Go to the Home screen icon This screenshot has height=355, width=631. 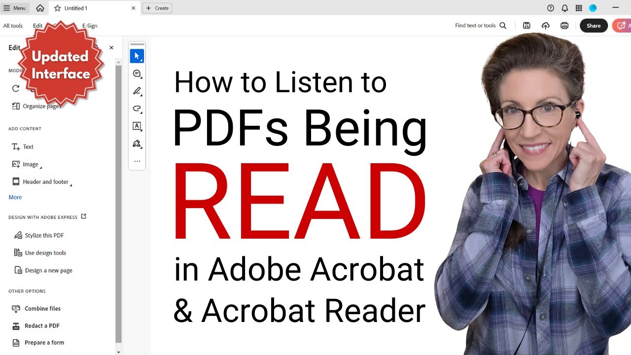click(x=40, y=8)
